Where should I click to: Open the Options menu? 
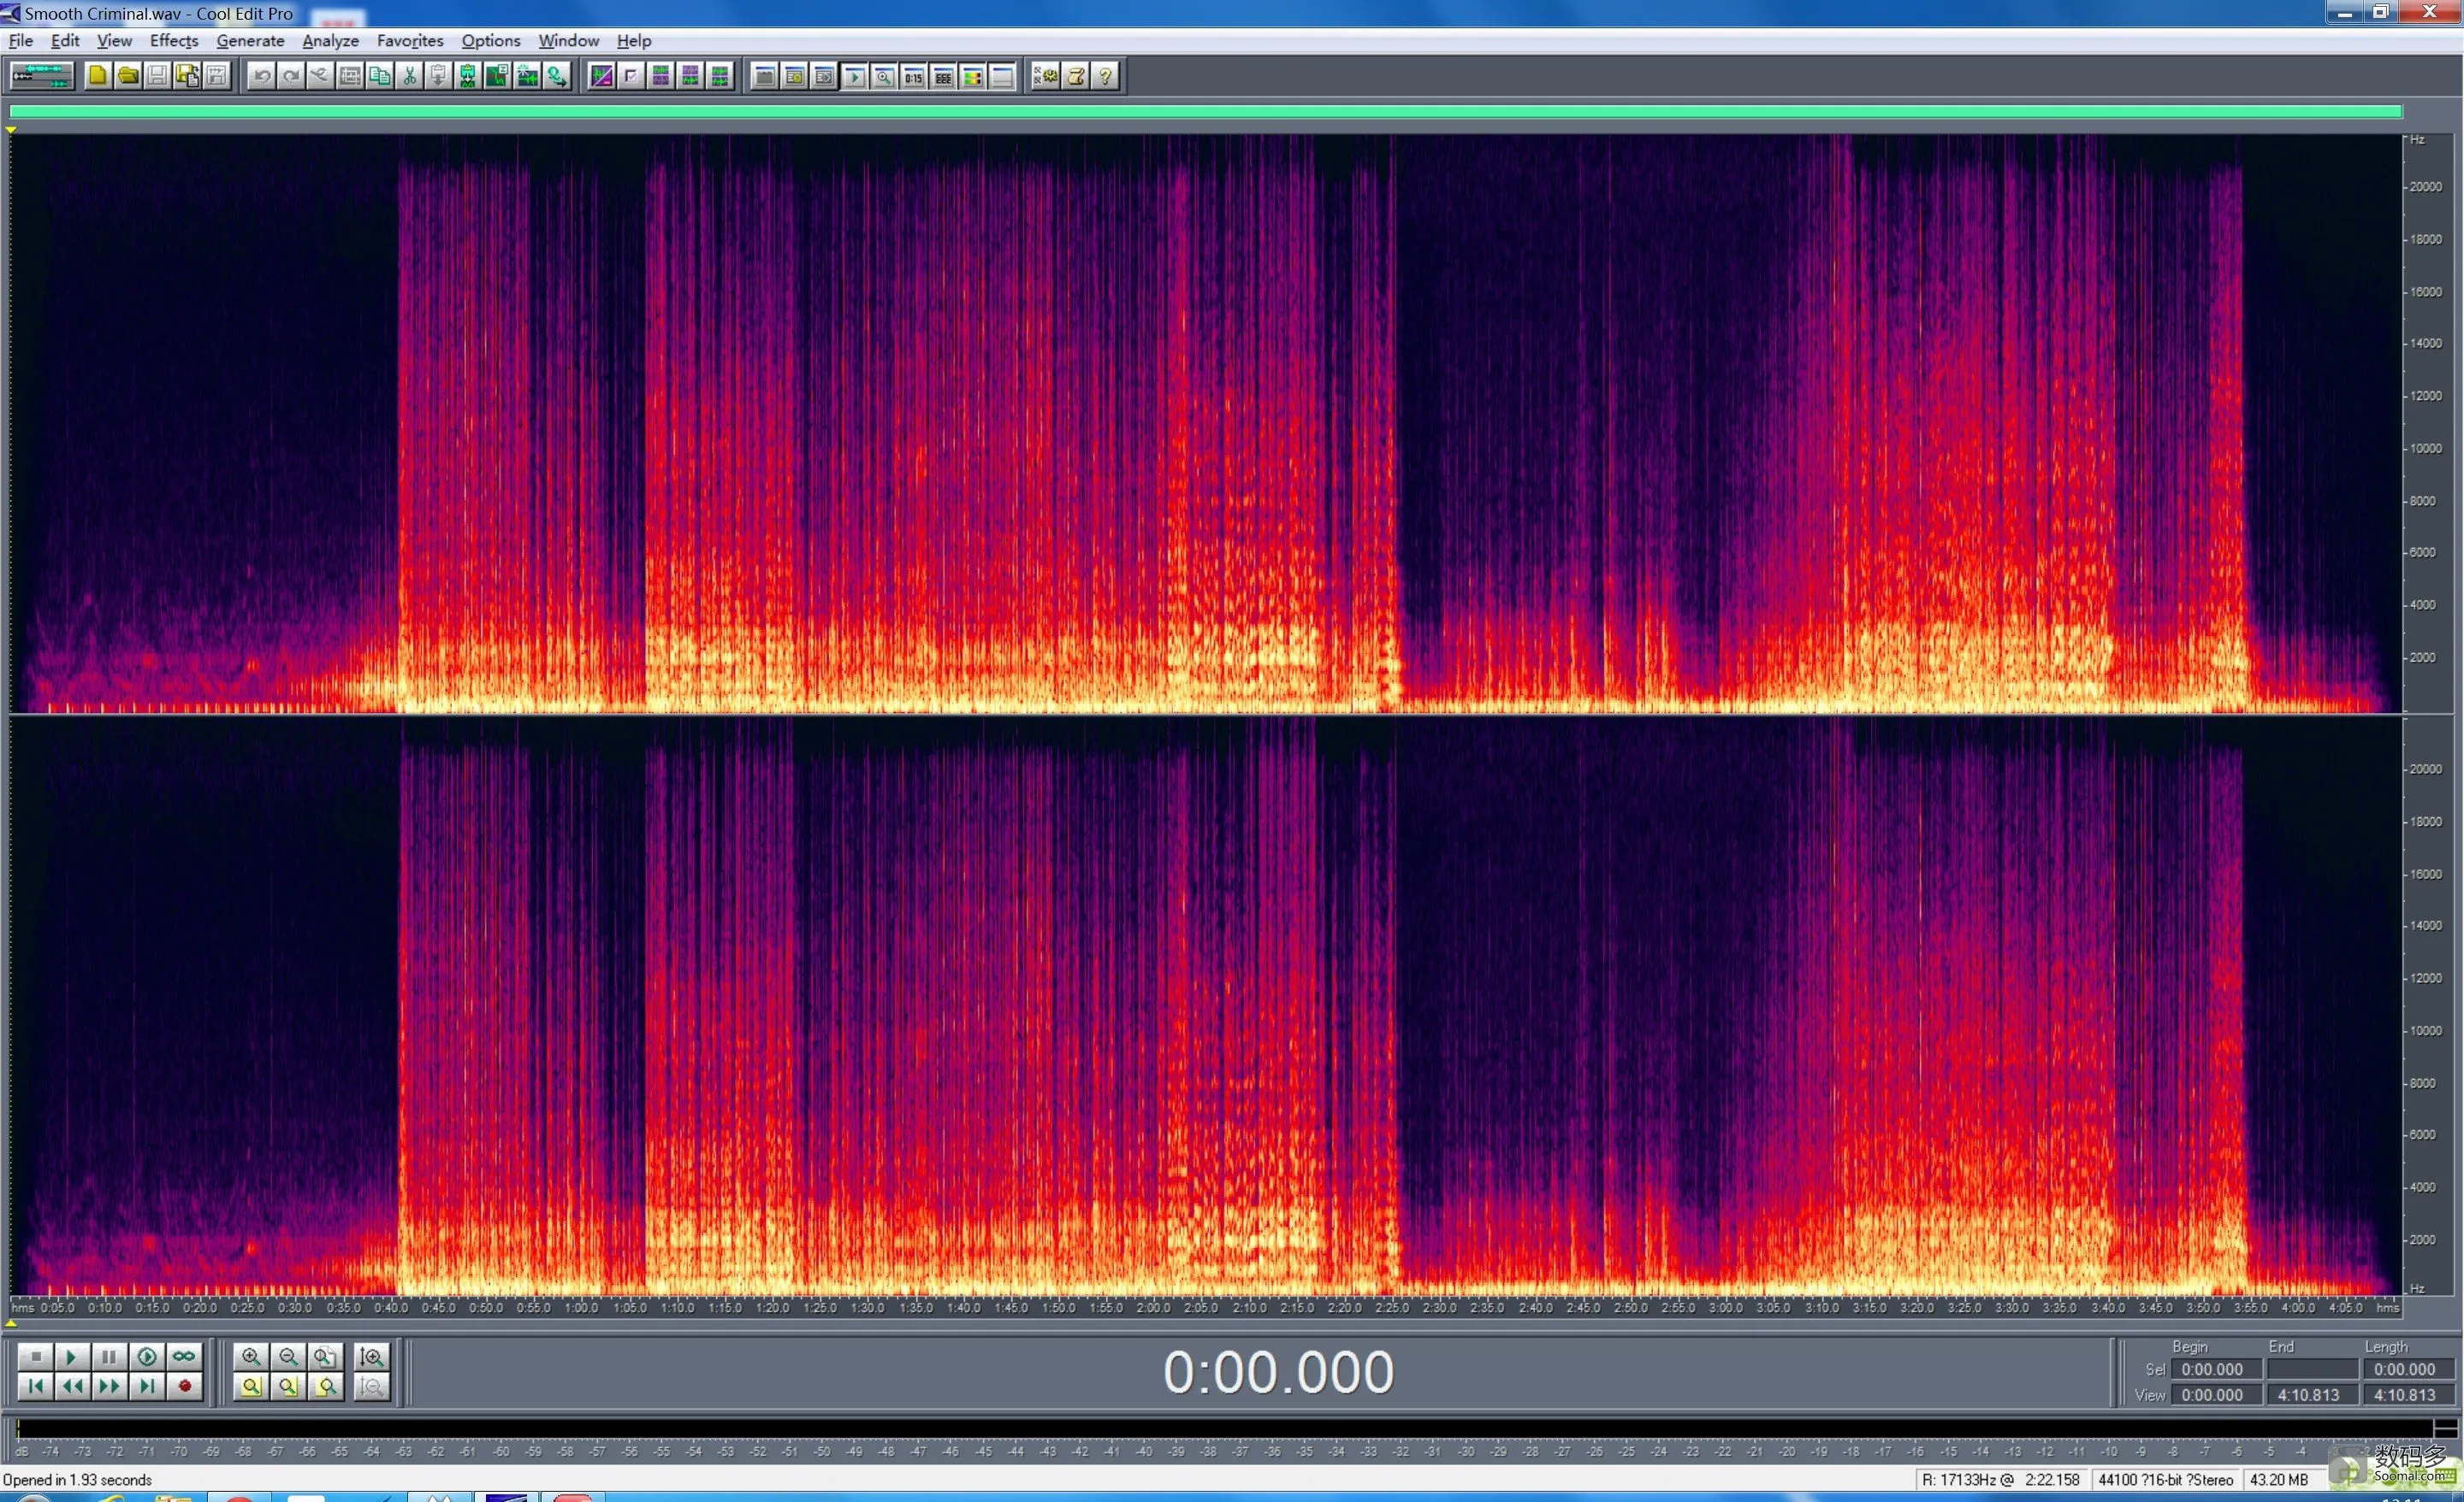(x=491, y=41)
